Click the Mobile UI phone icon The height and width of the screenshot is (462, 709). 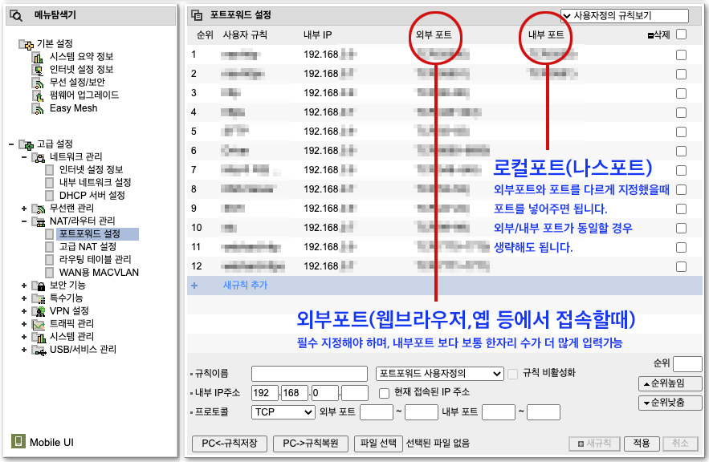point(18,441)
